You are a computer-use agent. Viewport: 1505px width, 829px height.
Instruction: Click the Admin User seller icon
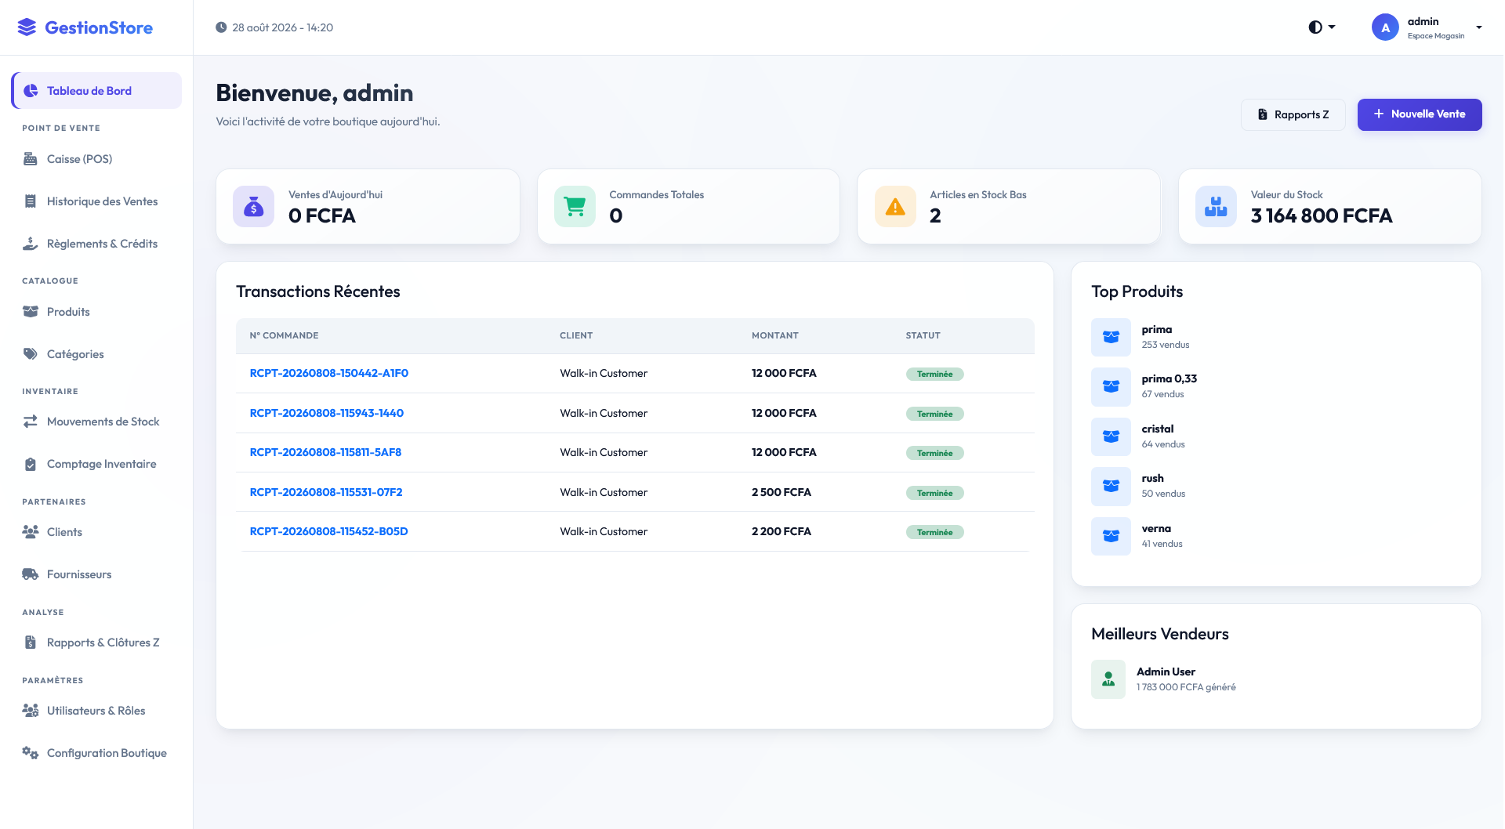click(x=1108, y=679)
